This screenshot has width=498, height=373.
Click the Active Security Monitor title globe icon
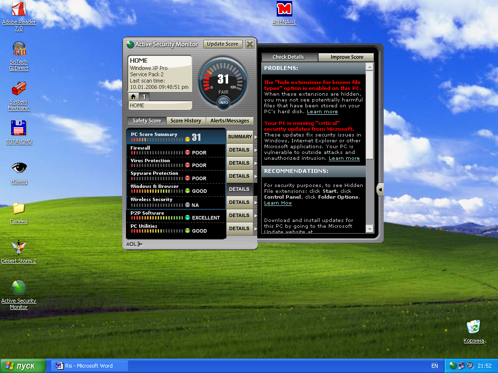tap(130, 44)
